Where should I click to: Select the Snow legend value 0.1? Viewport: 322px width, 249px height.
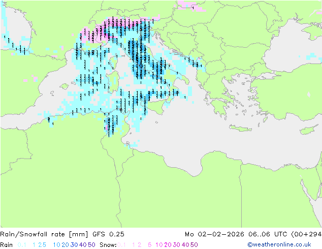[121, 245]
